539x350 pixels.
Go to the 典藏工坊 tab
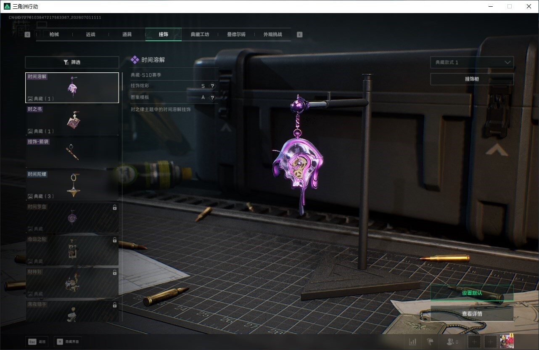(200, 34)
